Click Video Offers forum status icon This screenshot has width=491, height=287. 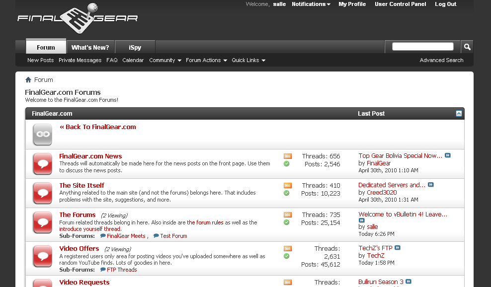[x=43, y=256]
